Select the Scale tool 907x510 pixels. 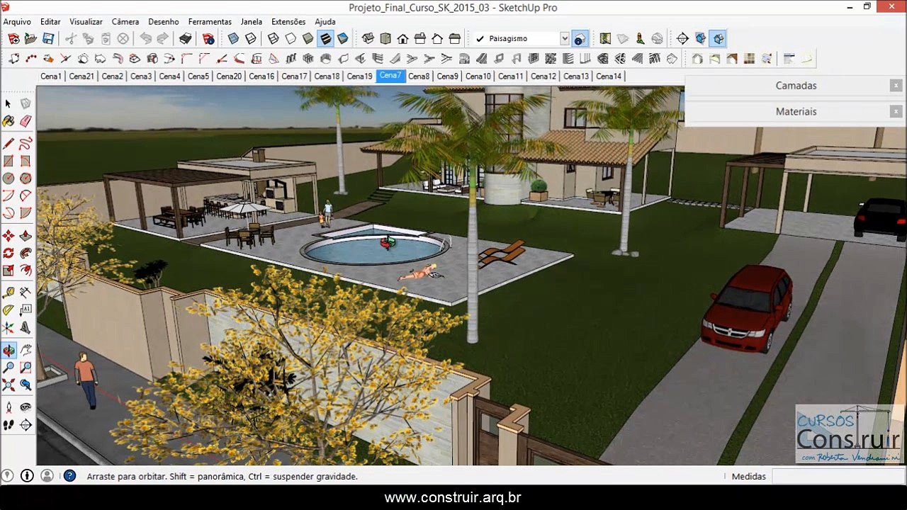point(9,271)
